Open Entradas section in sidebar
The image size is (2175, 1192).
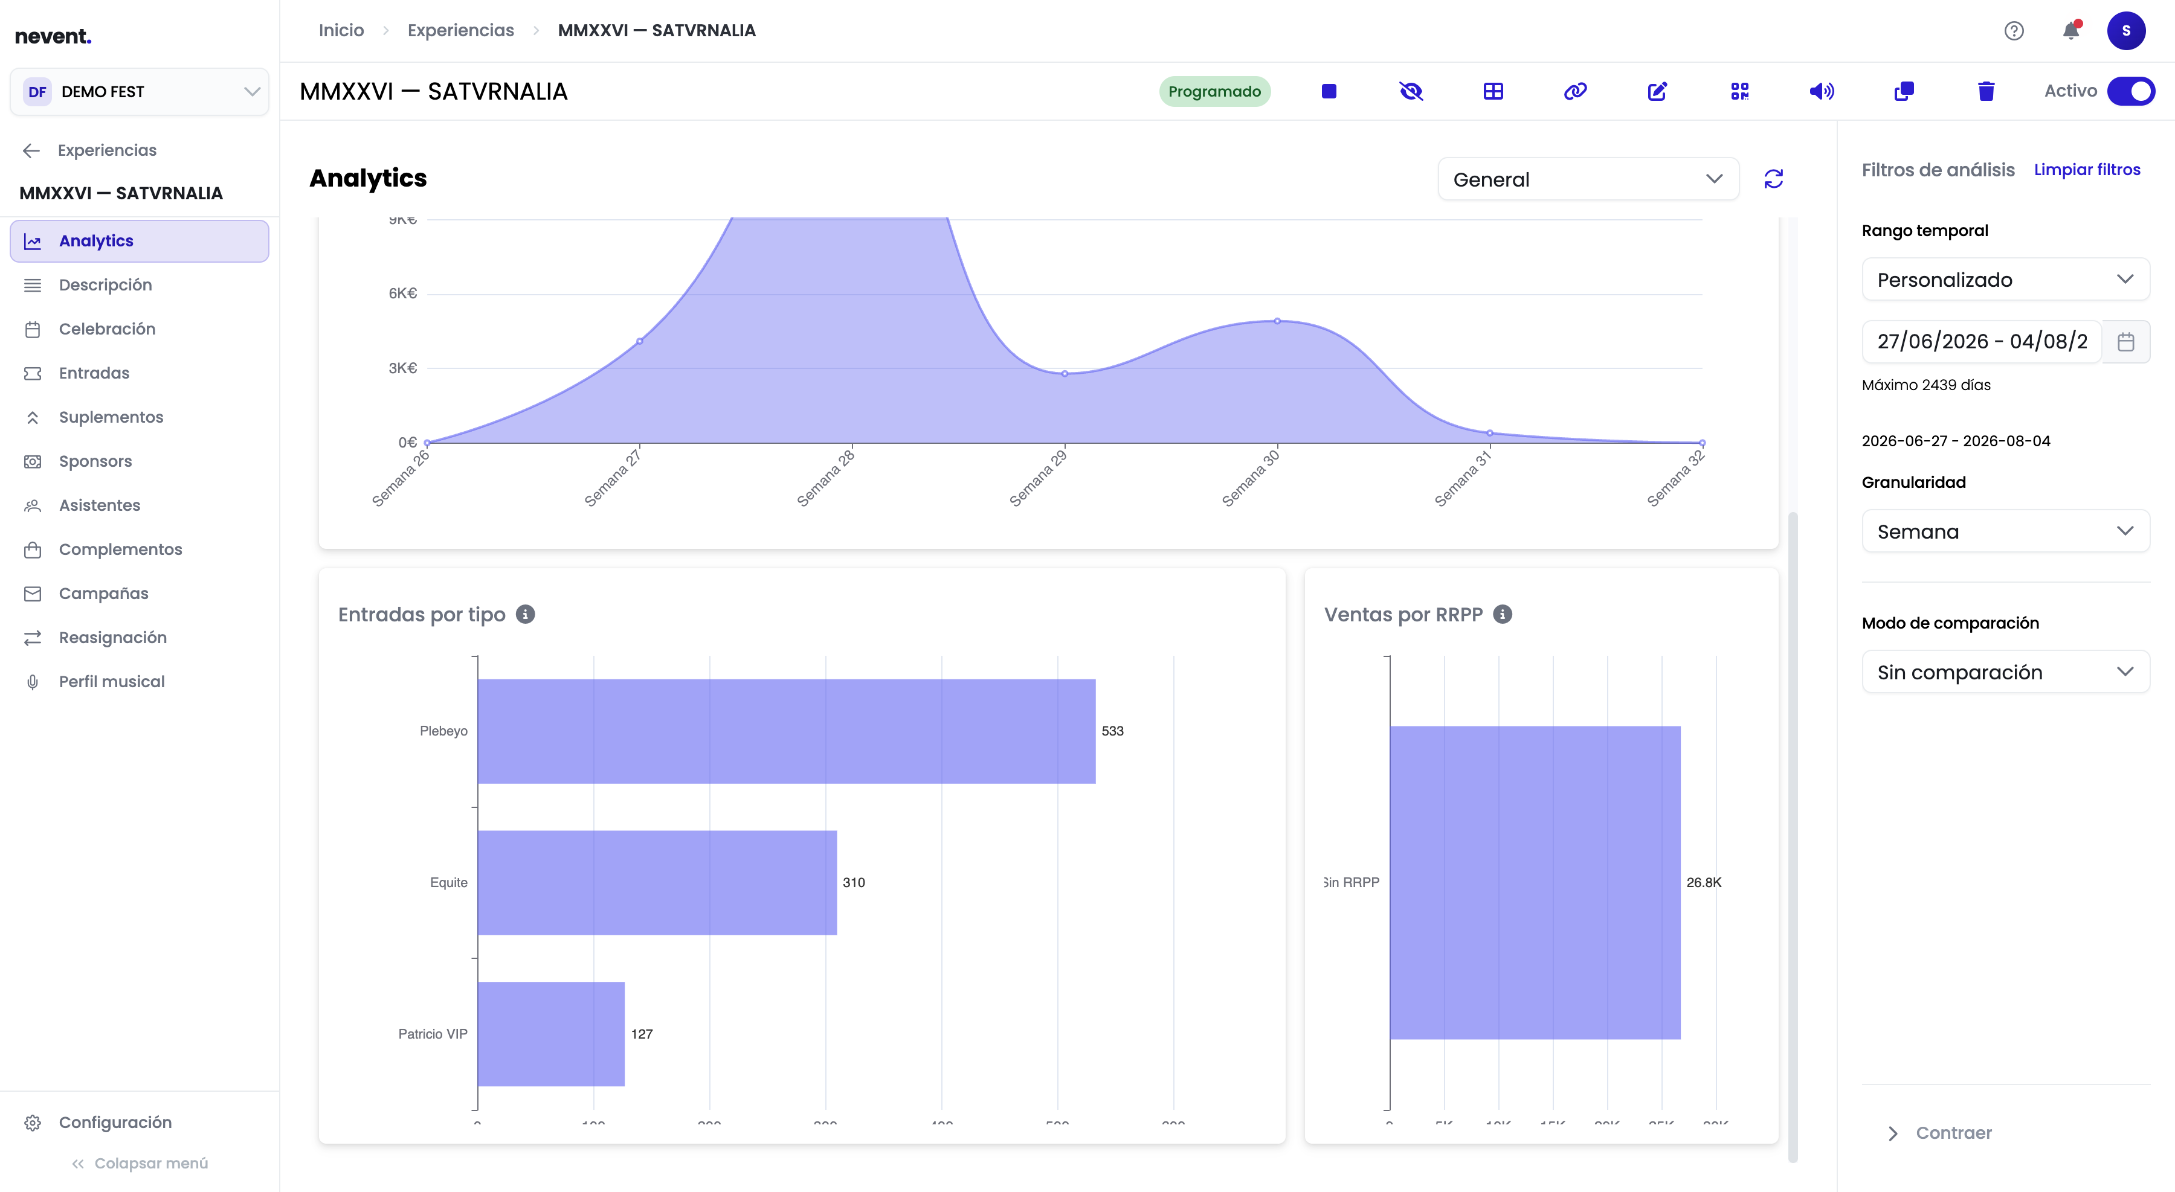[x=140, y=373]
